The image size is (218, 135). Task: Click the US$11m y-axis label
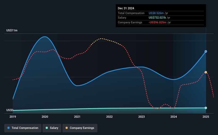pyautogui.click(x=12, y=30)
